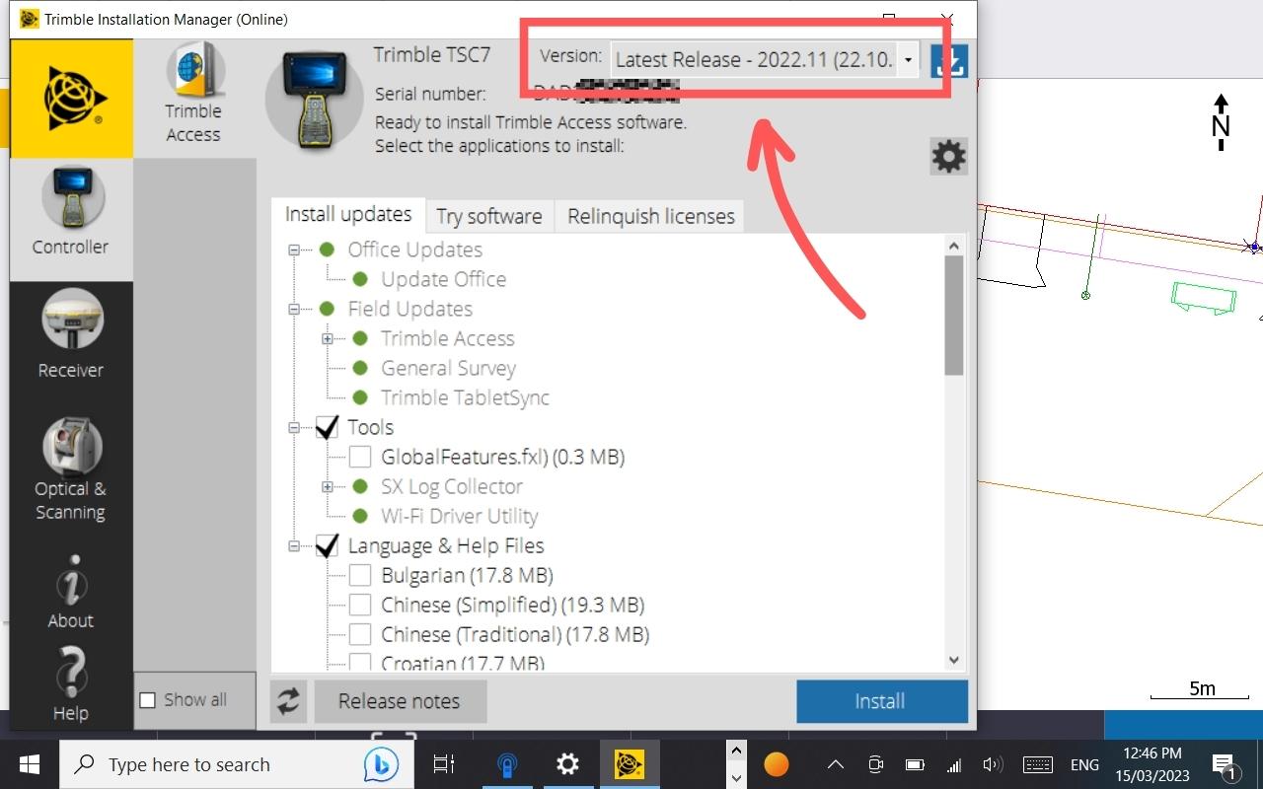This screenshot has height=789, width=1263.
Task: Click the list scrollbar up arrow
Action: [953, 246]
